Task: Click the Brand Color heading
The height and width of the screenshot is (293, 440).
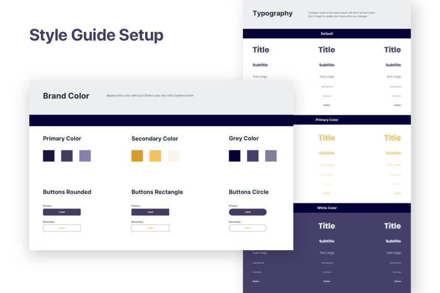Action: click(66, 96)
